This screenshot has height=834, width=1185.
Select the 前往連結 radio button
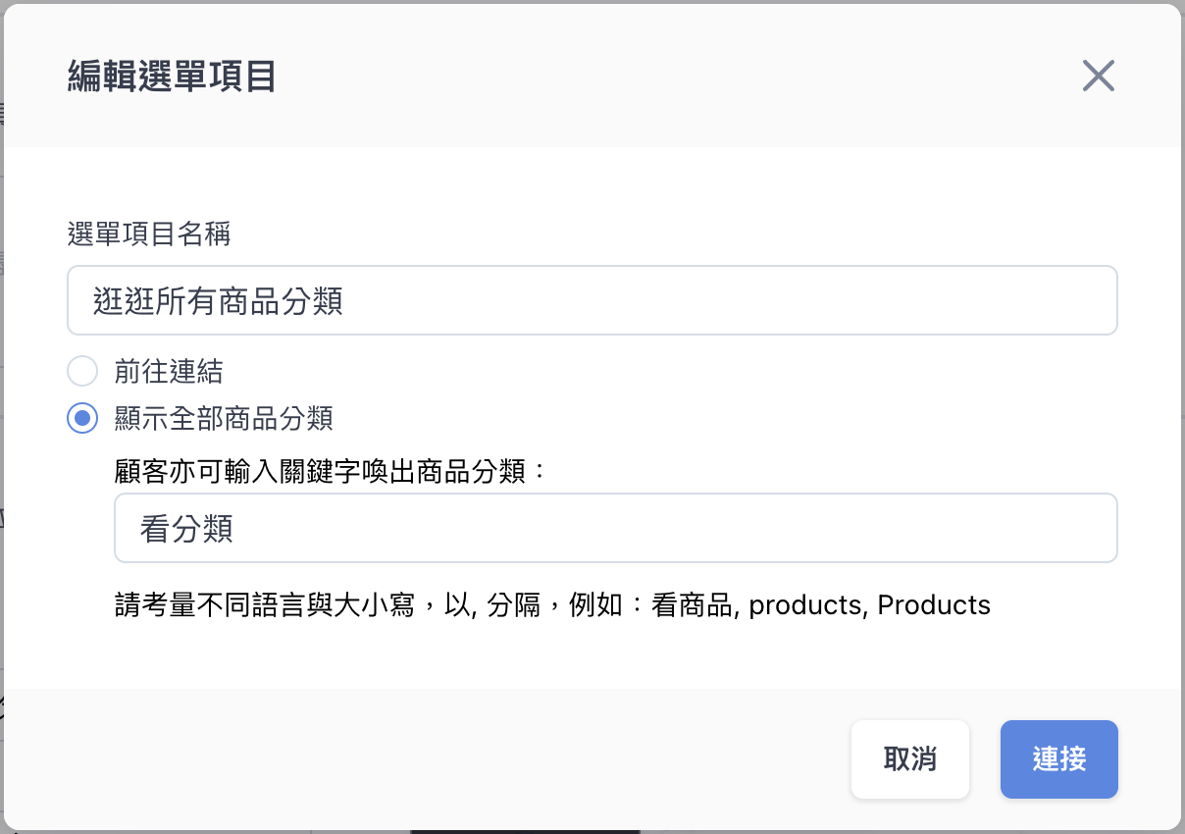pyautogui.click(x=82, y=371)
